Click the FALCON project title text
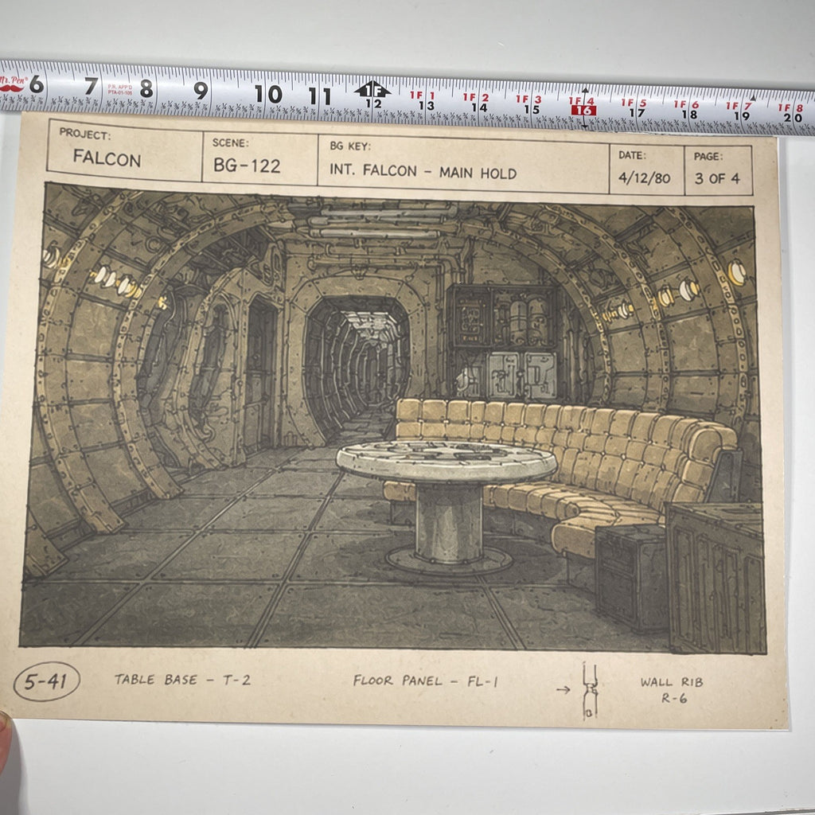Image resolution: width=815 pixels, height=815 pixels. coord(107,158)
